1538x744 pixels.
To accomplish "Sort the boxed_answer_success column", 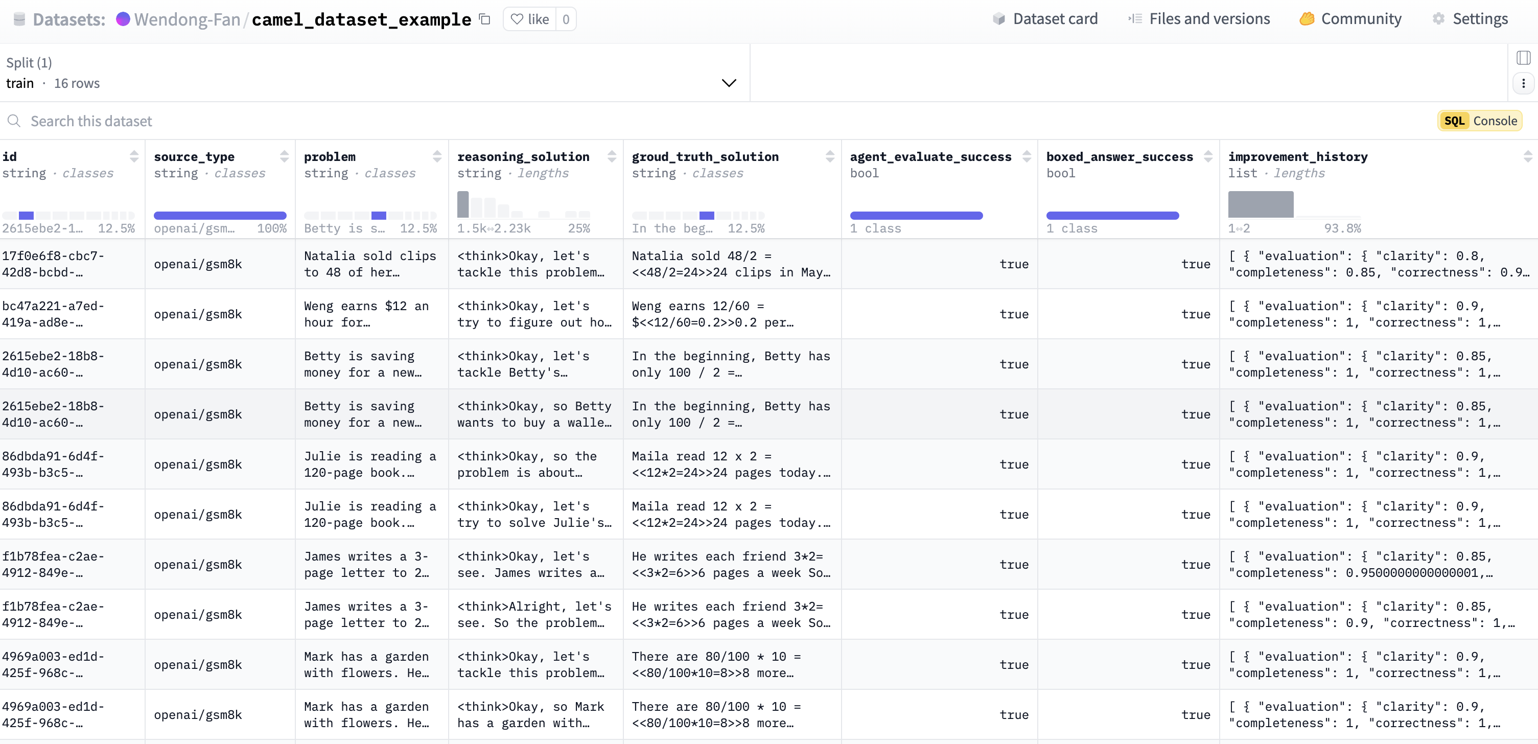I will 1208,156.
